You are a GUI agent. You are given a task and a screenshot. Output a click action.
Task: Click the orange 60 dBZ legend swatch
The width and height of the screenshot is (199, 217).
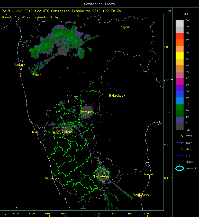179,43
